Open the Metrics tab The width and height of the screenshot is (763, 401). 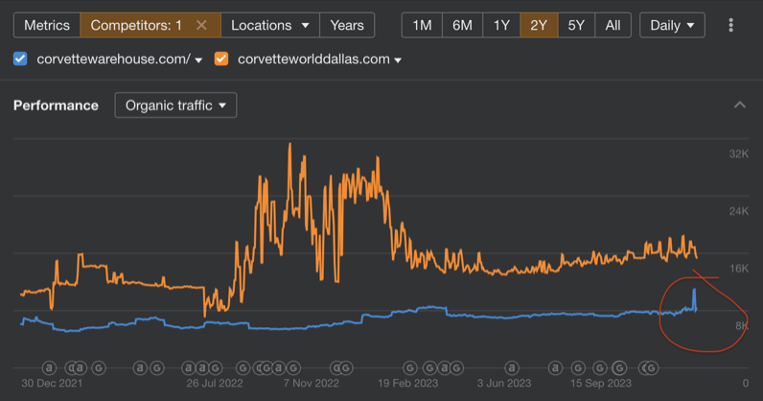[x=47, y=25]
